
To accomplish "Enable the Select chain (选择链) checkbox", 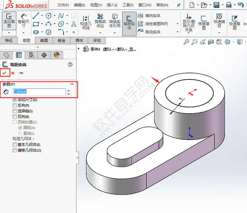I will click(15, 111).
